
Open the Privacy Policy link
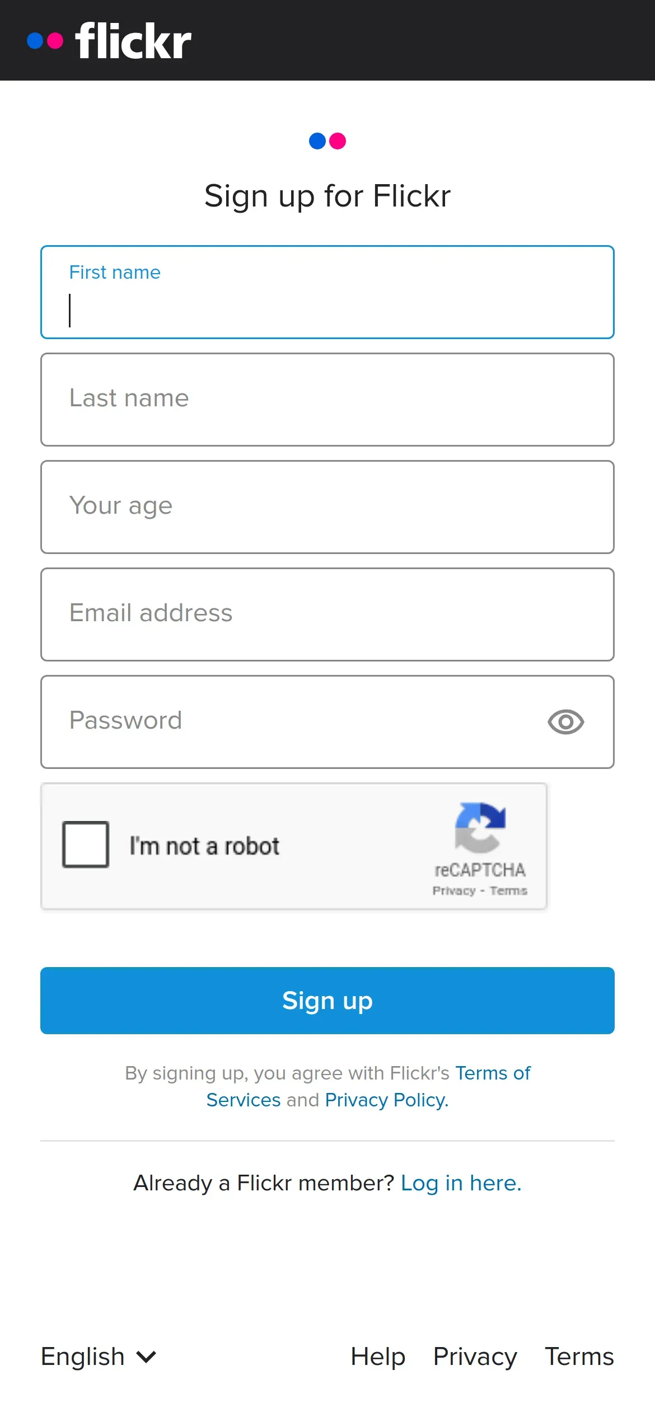(386, 1100)
